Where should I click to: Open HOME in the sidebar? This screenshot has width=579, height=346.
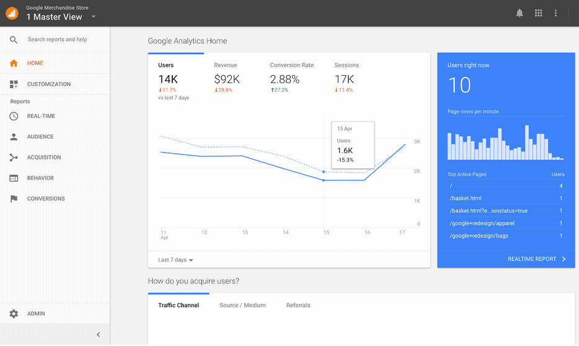35,63
